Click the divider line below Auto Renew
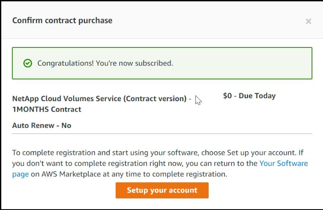The height and width of the screenshot is (210, 323). point(162,134)
